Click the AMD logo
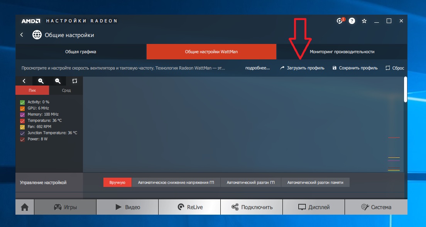This screenshot has height=227, width=426. coord(31,21)
